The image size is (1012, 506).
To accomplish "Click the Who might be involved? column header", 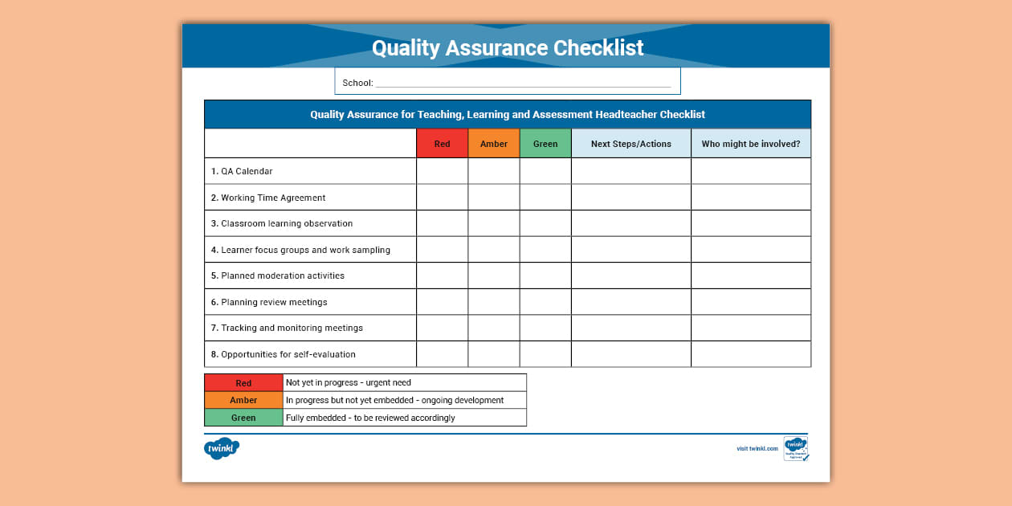I will click(x=751, y=143).
